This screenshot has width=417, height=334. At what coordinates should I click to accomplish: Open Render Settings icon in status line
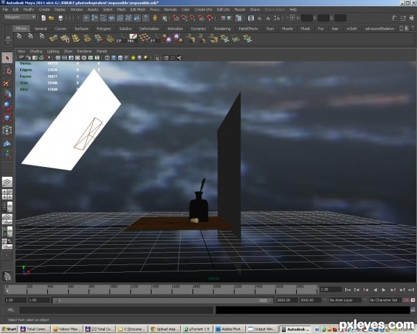(x=277, y=18)
